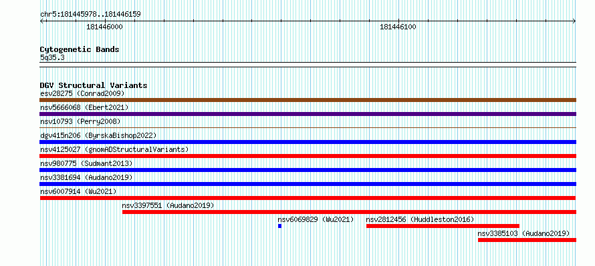Click the nsv2812456 (Huddleston2016) red bar
The width and height of the screenshot is (595, 266).
443,226
